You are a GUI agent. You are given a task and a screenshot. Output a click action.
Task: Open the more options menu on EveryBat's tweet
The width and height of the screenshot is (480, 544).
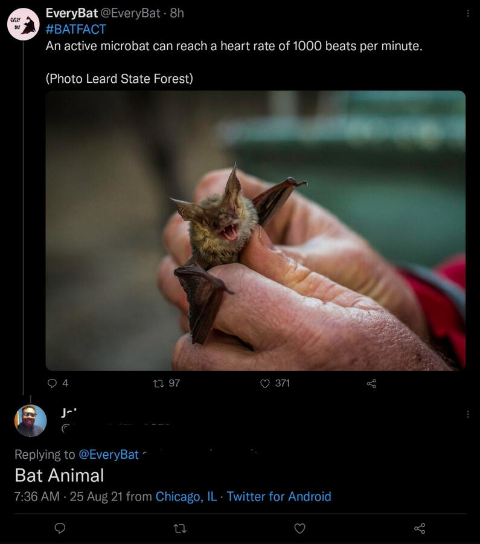(x=468, y=13)
